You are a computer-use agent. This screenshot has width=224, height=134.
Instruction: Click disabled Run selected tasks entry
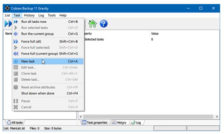(48, 28)
